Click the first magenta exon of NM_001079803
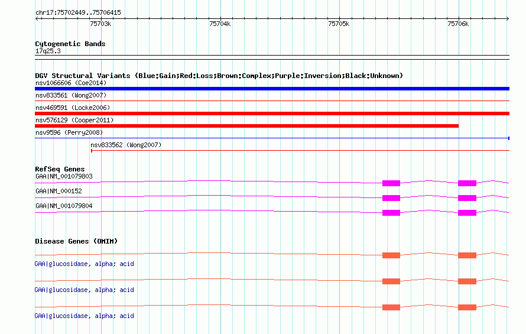 point(391,183)
